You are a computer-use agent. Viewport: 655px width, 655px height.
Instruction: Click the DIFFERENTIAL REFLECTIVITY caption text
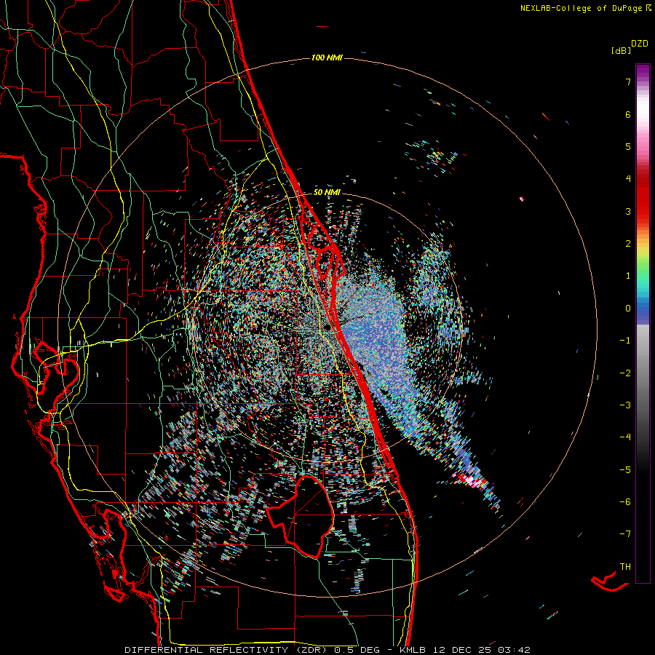click(207, 650)
